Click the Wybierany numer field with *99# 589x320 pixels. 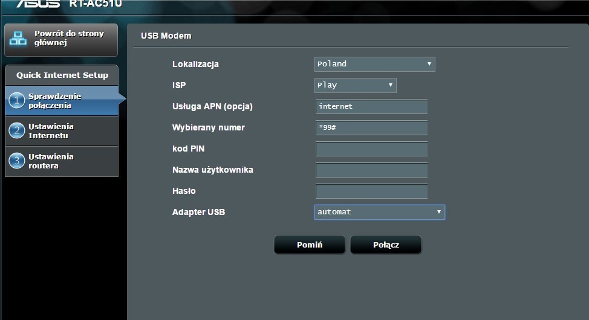[371, 128]
